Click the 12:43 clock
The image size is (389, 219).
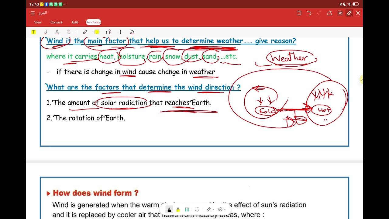[34, 4]
